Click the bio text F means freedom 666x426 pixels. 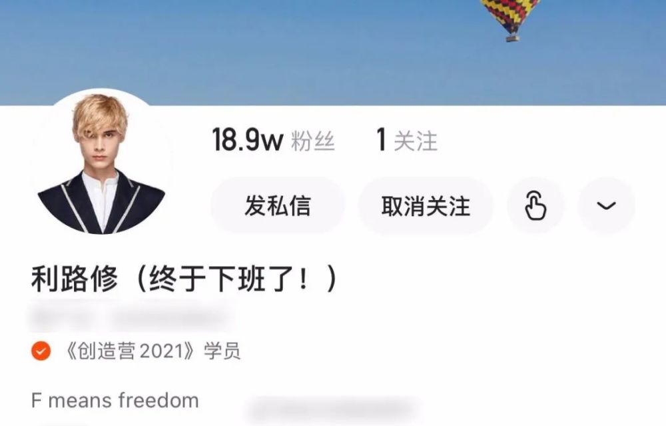115,401
